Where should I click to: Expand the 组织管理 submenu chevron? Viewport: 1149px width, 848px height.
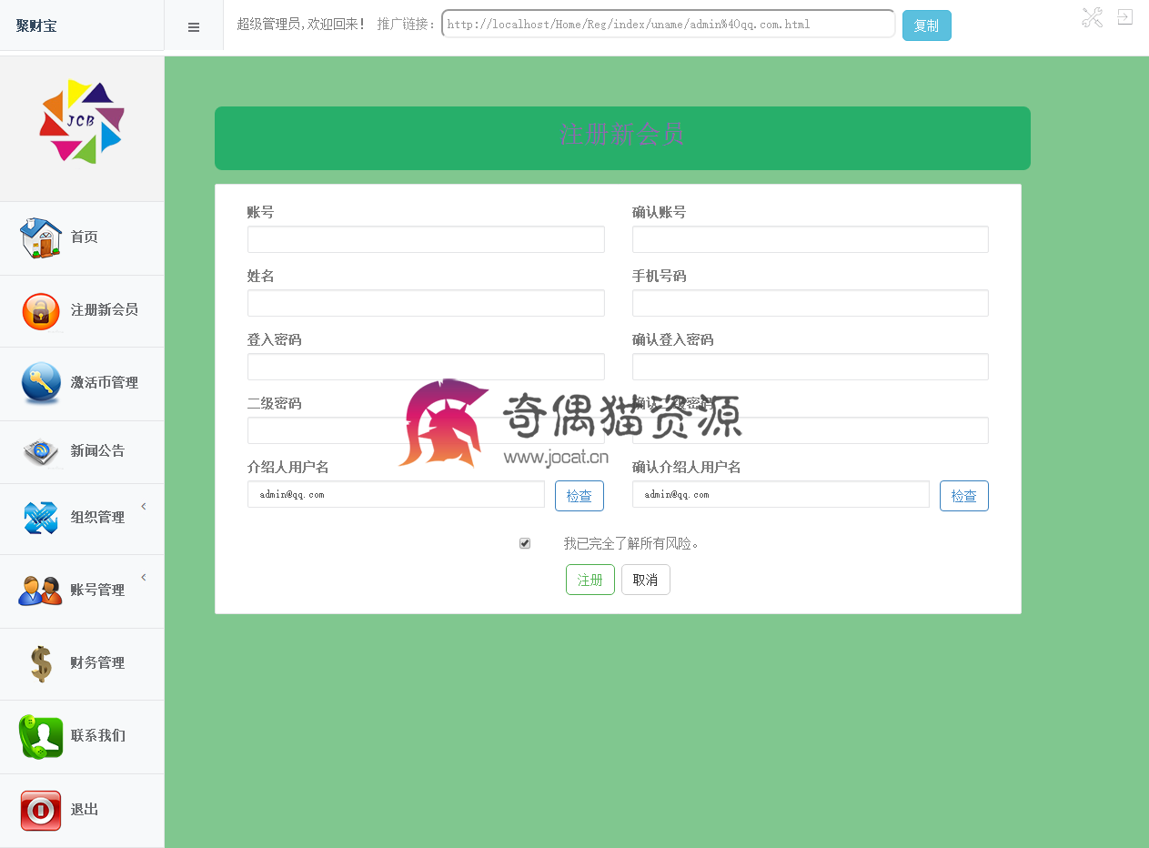144,506
